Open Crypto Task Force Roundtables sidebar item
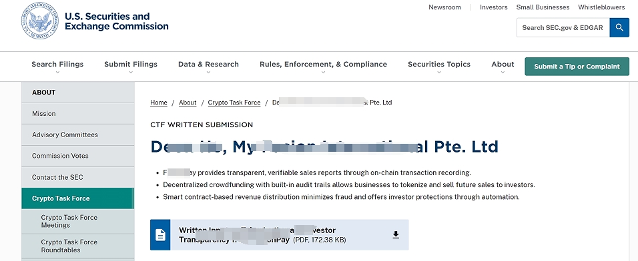The height and width of the screenshot is (261, 638). coord(77,246)
